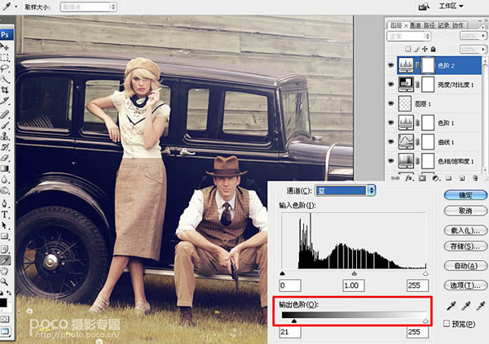
Task: Hide the 色阶 2 layer
Action: click(x=393, y=65)
